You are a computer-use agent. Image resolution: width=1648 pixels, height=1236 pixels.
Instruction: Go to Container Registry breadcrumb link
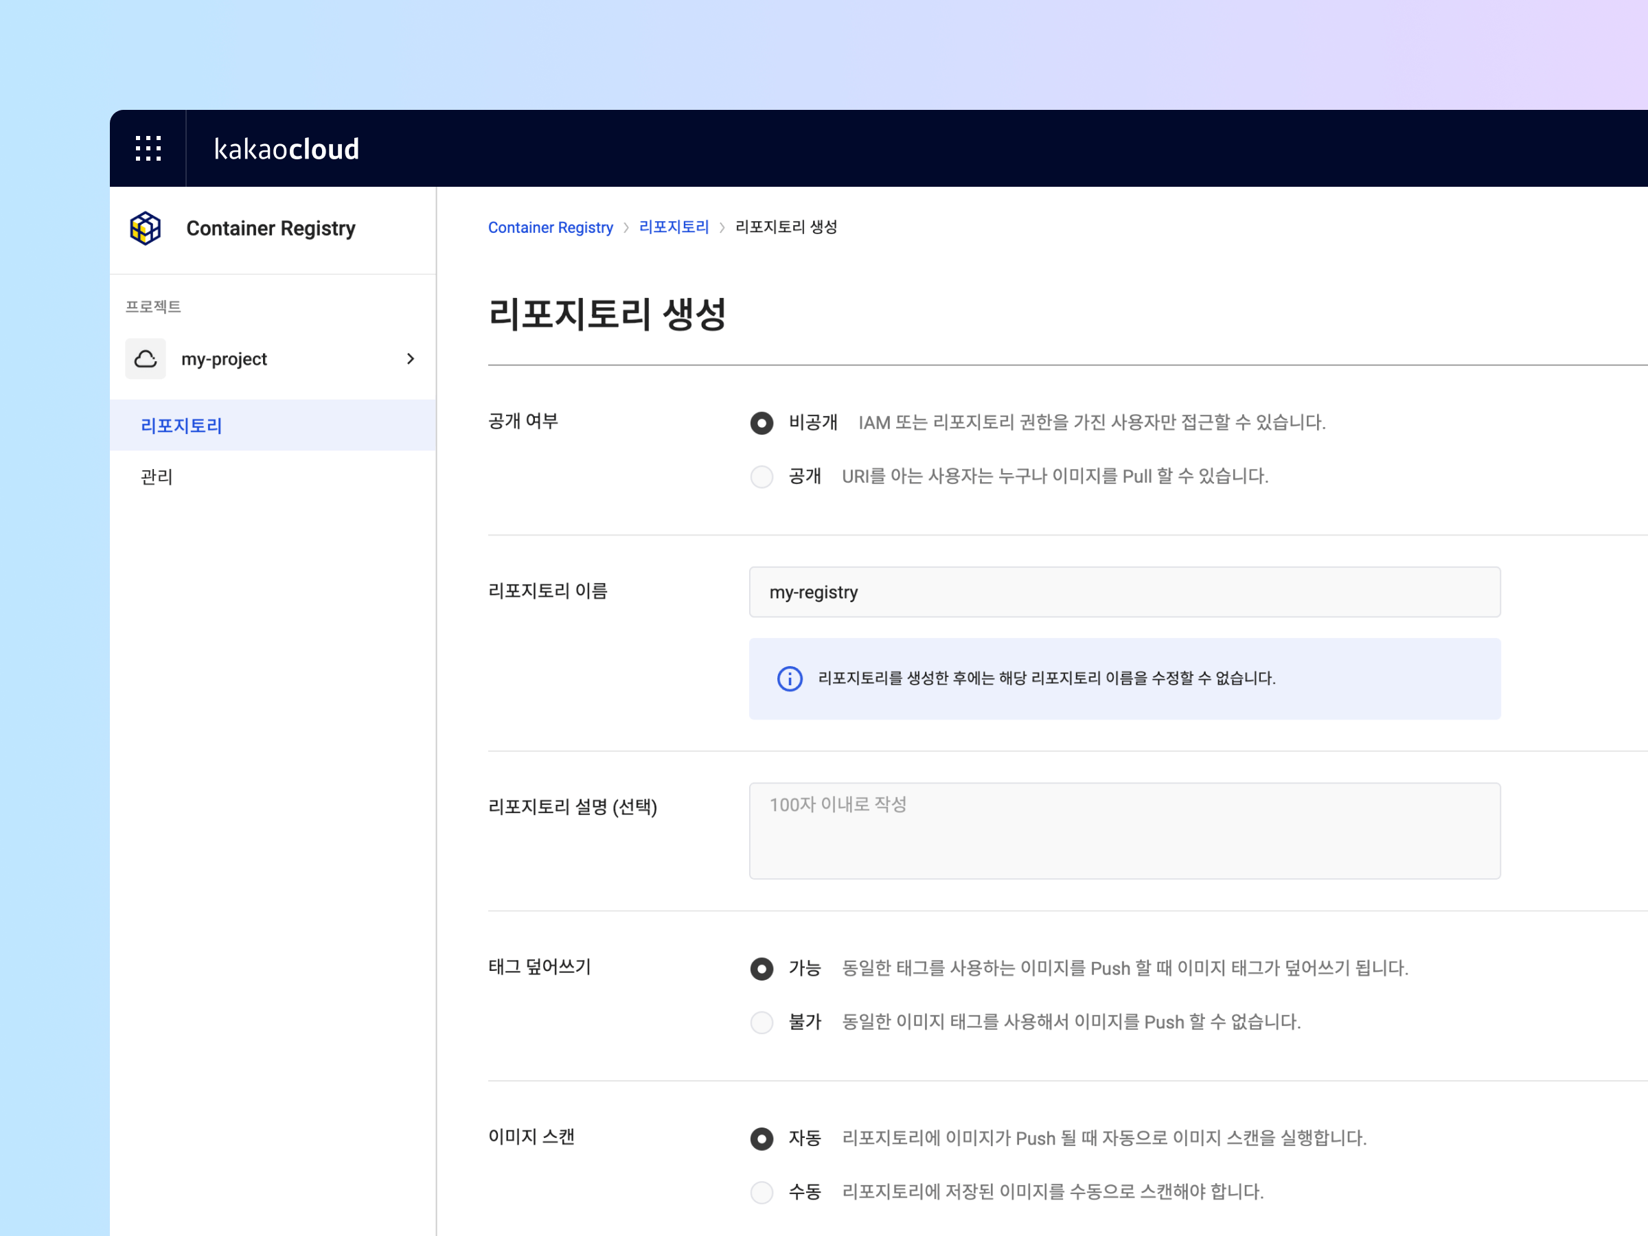click(x=551, y=227)
